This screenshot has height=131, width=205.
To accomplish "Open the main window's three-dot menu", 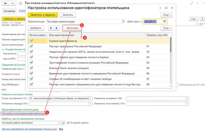I will [x=197, y=3].
